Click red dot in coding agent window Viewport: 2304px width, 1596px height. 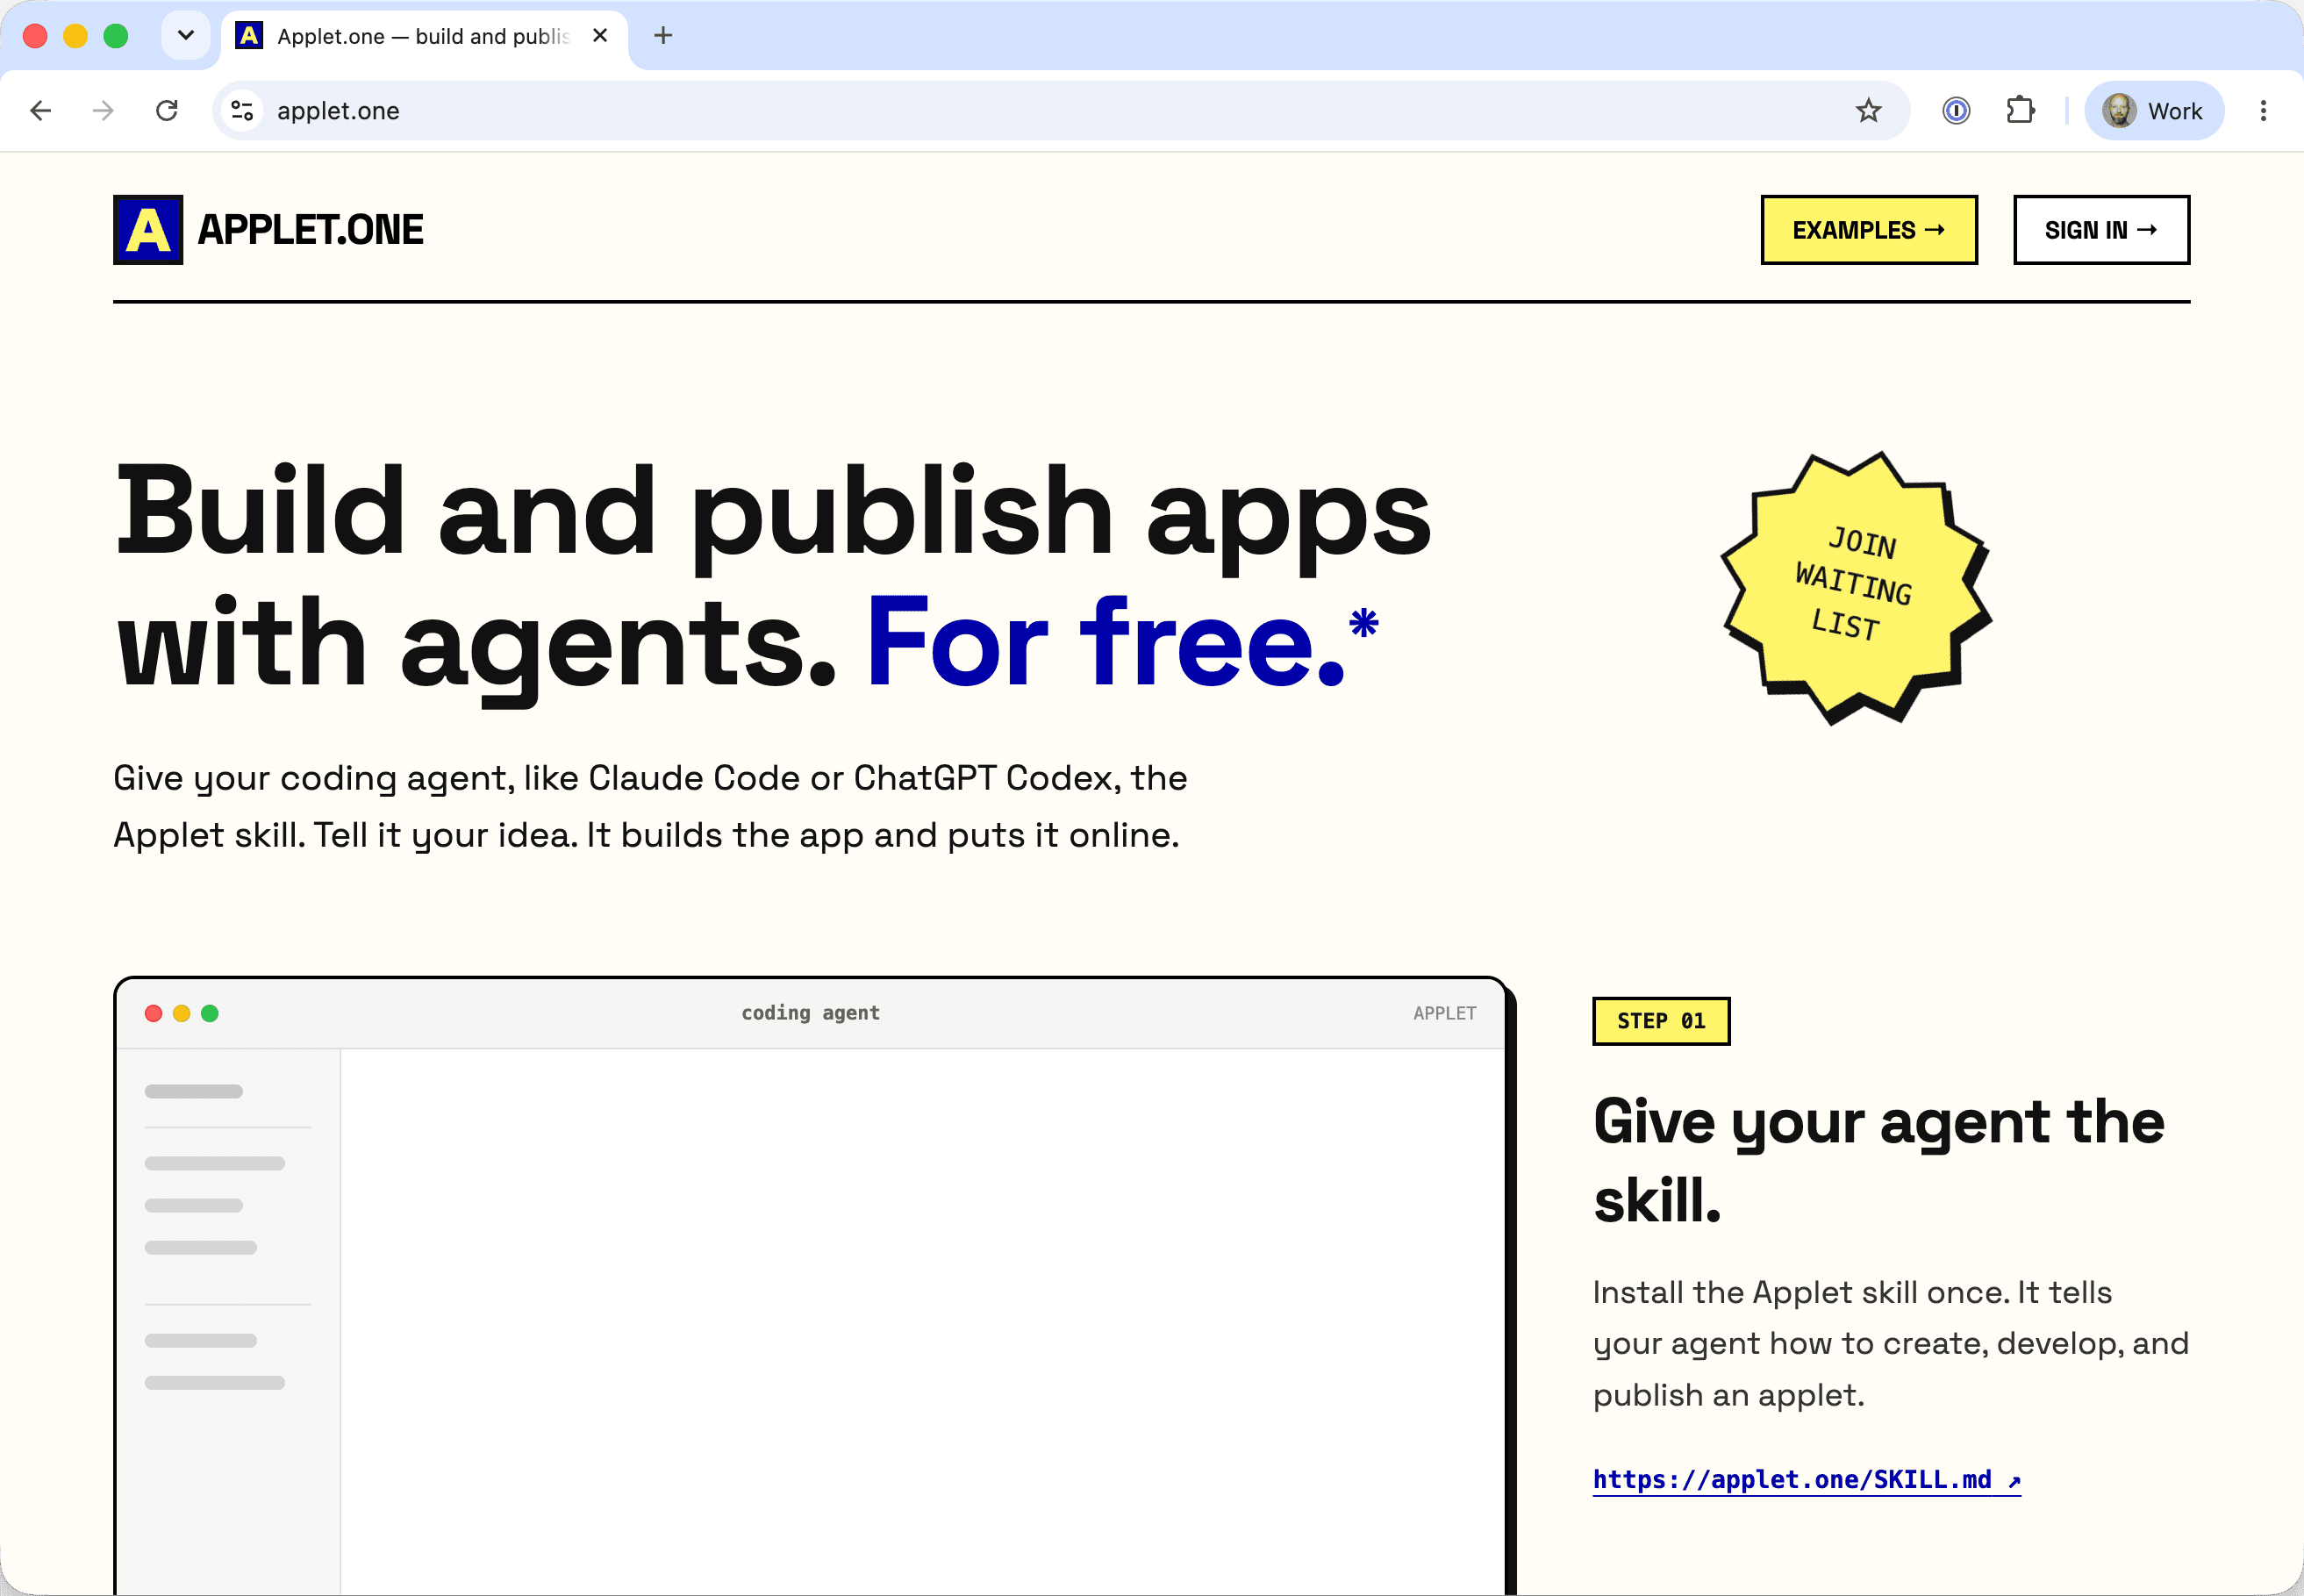click(154, 1014)
